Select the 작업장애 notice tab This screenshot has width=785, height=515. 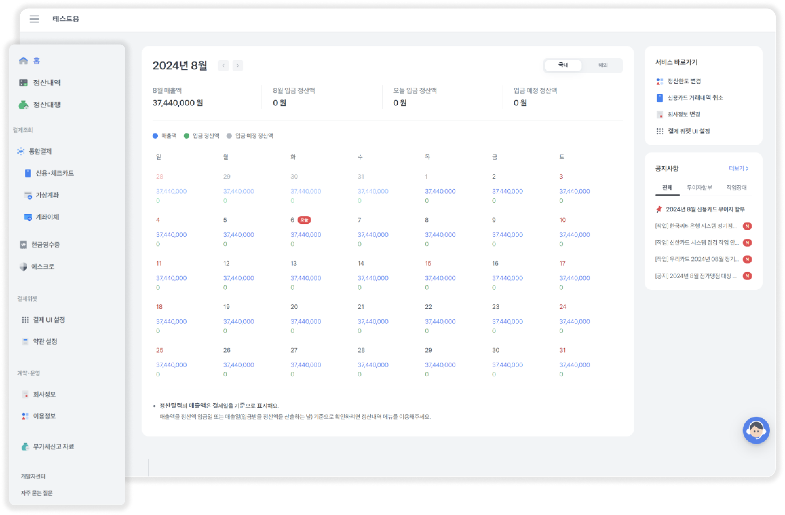736,187
